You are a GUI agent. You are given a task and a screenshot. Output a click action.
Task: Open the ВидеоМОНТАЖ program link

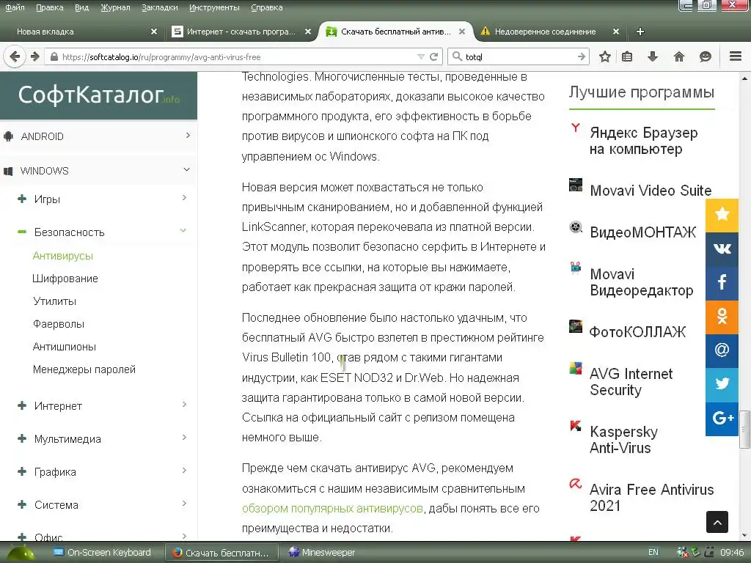click(642, 232)
